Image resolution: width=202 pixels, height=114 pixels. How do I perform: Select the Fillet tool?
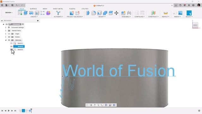[x=94, y=13]
